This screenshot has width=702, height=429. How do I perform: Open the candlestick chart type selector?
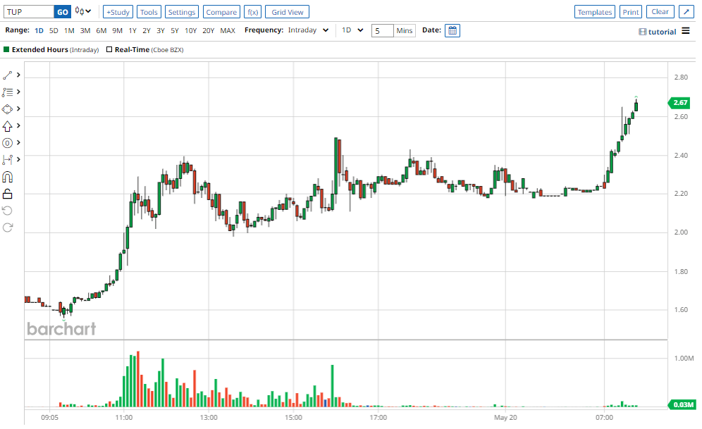coord(83,11)
